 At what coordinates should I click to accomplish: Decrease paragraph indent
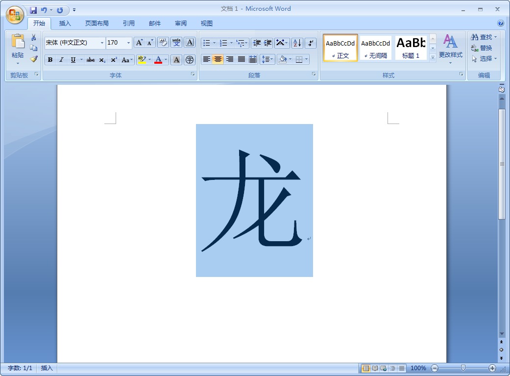(257, 43)
